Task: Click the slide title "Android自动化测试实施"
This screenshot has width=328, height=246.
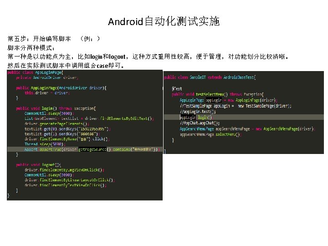Action: tap(164, 21)
